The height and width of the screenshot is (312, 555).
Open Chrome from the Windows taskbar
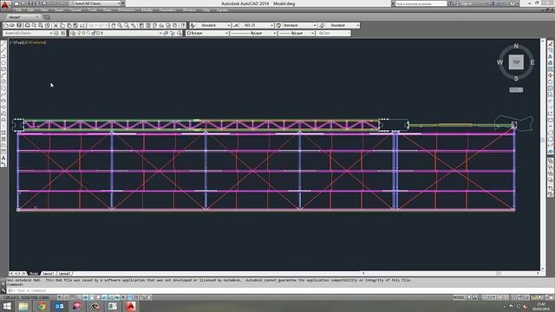point(42,306)
